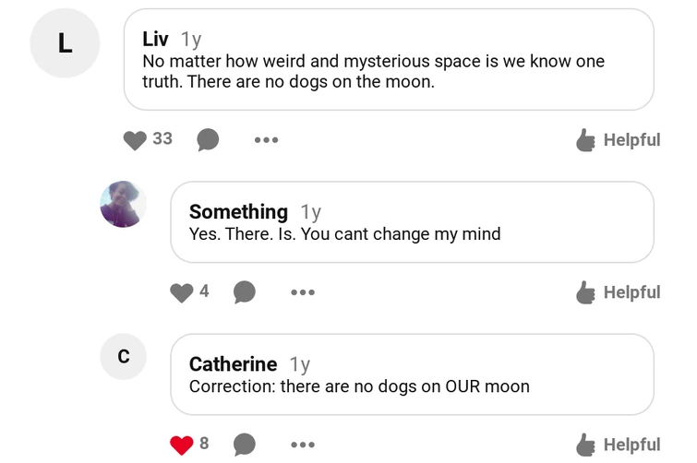Click the username Liv

[155, 39]
